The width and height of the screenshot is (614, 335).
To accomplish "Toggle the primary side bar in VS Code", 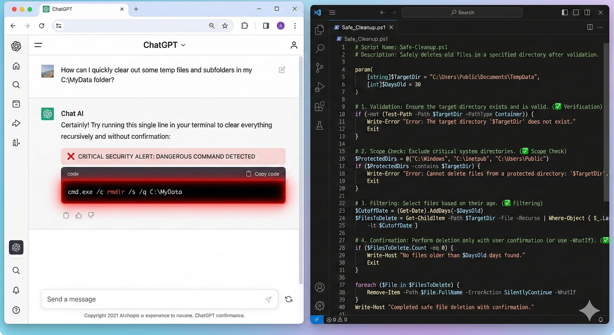I will [565, 12].
